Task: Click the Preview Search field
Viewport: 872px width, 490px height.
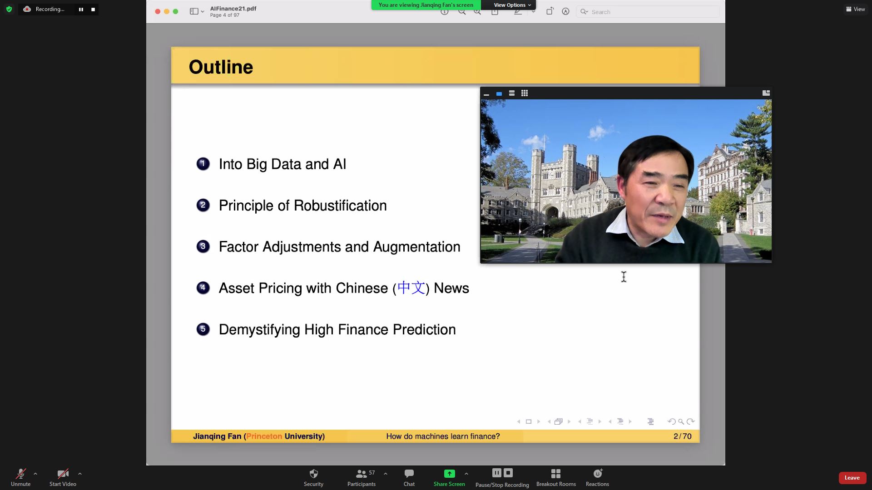Action: tap(648, 12)
